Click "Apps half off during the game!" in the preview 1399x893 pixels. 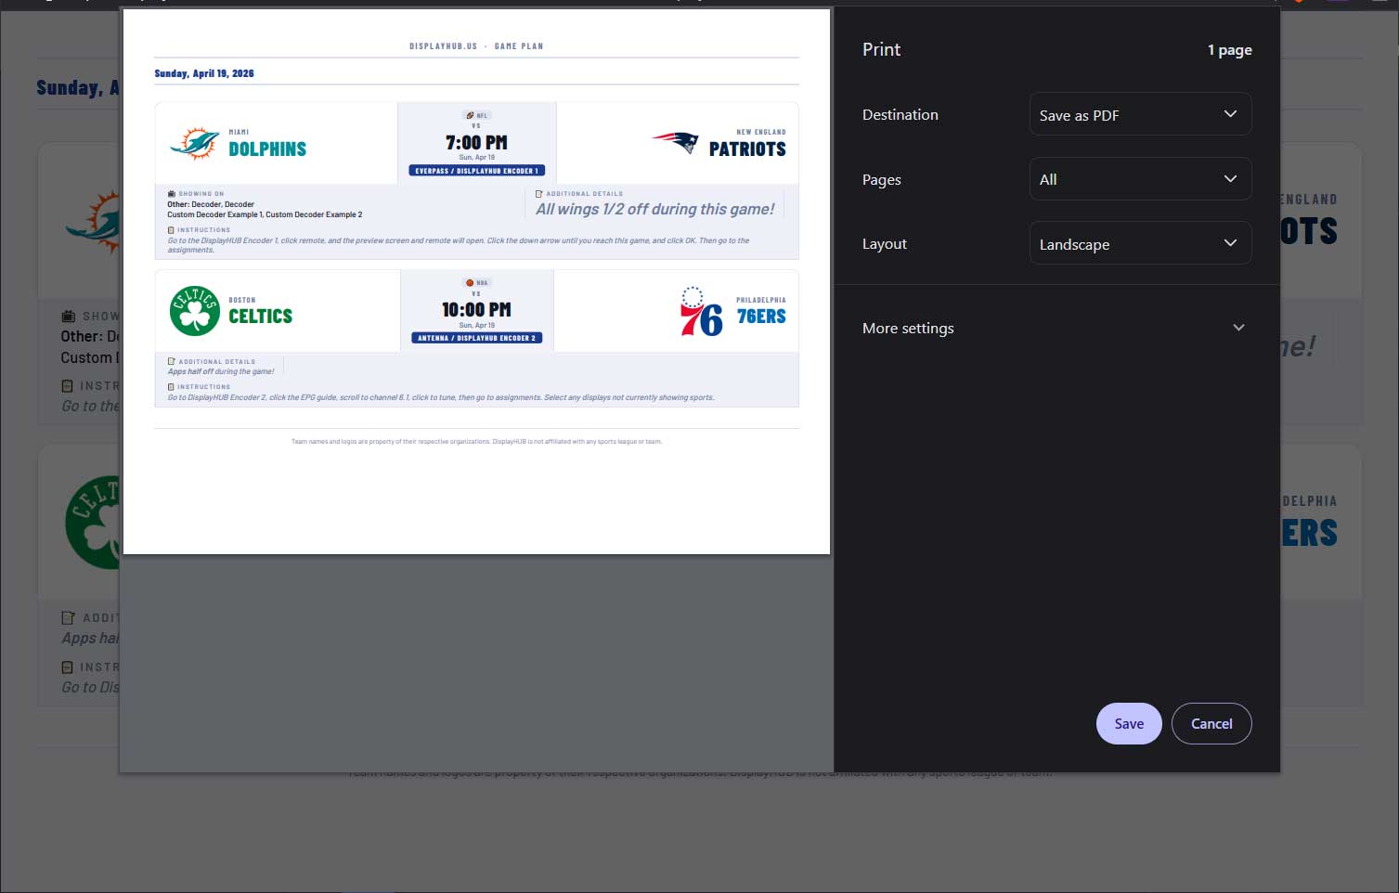pos(221,371)
